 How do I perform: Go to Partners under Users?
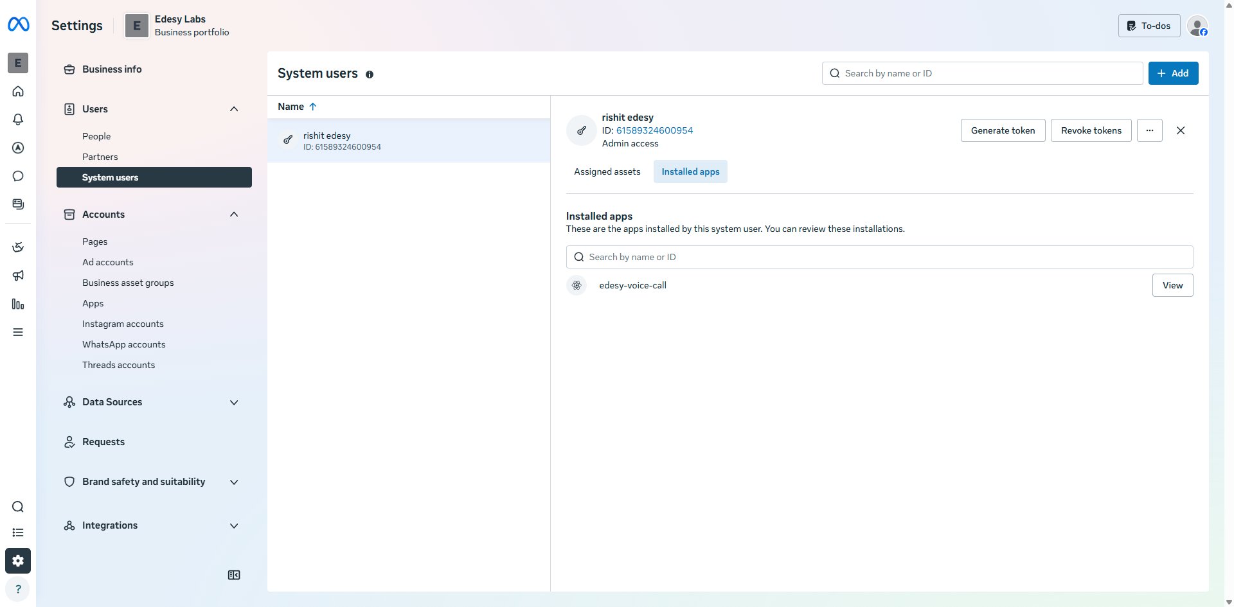coord(100,157)
